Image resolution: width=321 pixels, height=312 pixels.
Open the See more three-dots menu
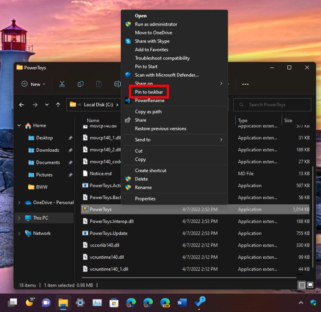pyautogui.click(x=245, y=84)
